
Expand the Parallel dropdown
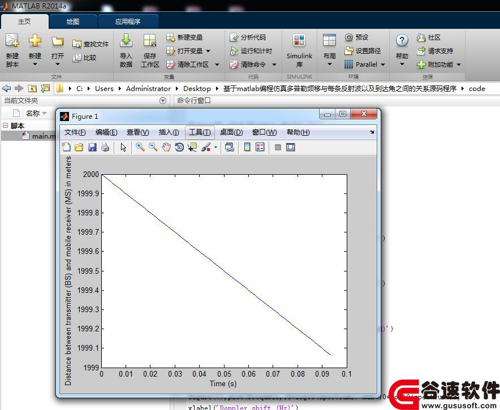[383, 64]
